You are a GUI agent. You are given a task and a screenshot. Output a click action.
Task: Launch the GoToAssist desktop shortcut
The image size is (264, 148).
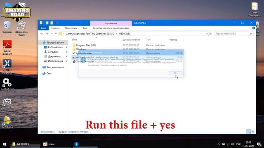coord(7,122)
